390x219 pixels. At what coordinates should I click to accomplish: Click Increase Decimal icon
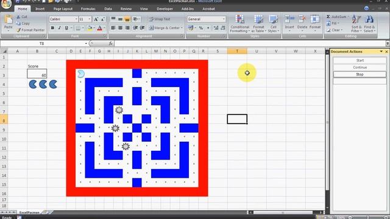click(216, 28)
